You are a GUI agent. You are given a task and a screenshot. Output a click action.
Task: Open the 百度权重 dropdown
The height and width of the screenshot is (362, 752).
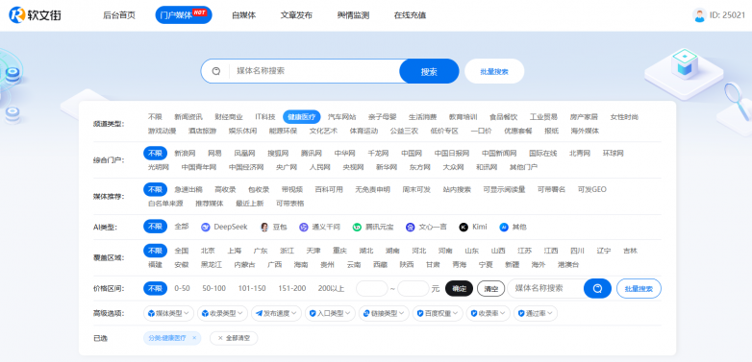coord(438,313)
